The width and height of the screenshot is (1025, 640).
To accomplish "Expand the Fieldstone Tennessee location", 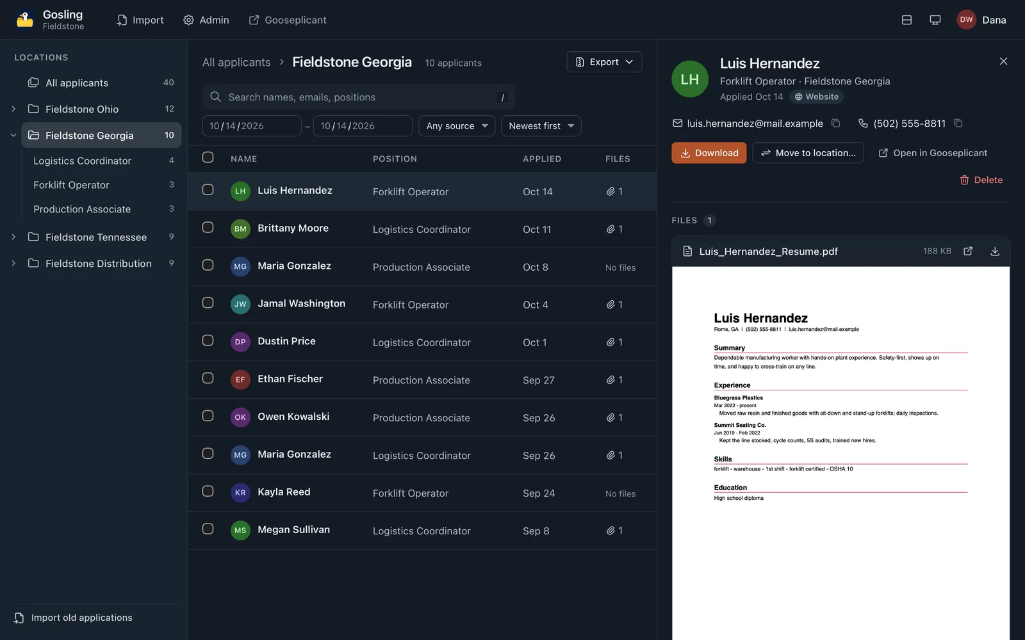I will (13, 237).
